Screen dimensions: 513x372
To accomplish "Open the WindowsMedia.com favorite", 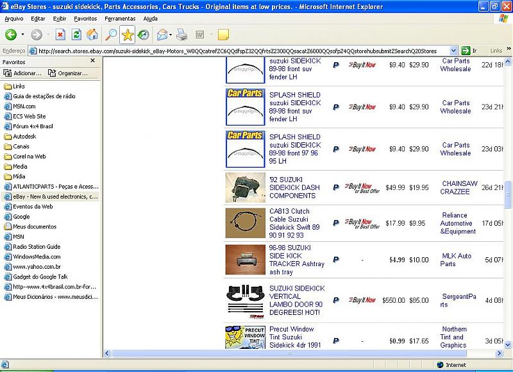I will point(32,257).
